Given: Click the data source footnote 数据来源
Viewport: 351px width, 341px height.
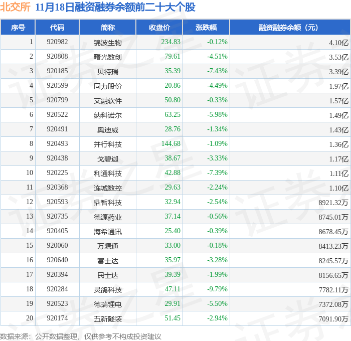Looking at the screenshot, I should point(80,336).
